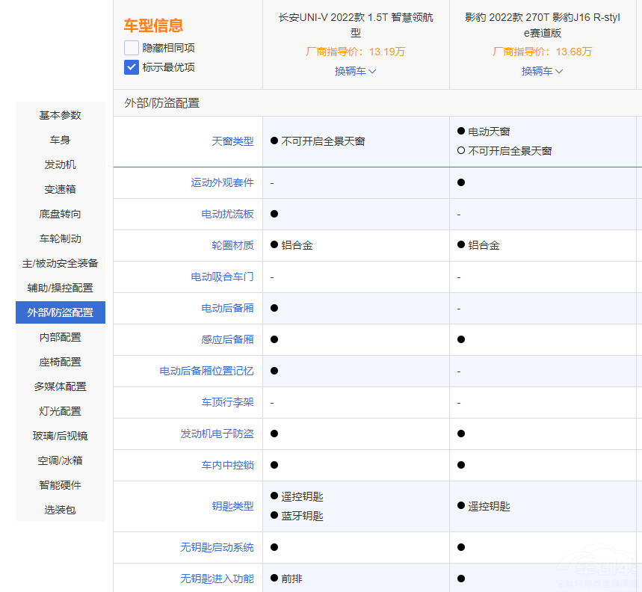642x592 pixels.
Task: Open 电动吸合车门 explanation link
Action: point(222,277)
